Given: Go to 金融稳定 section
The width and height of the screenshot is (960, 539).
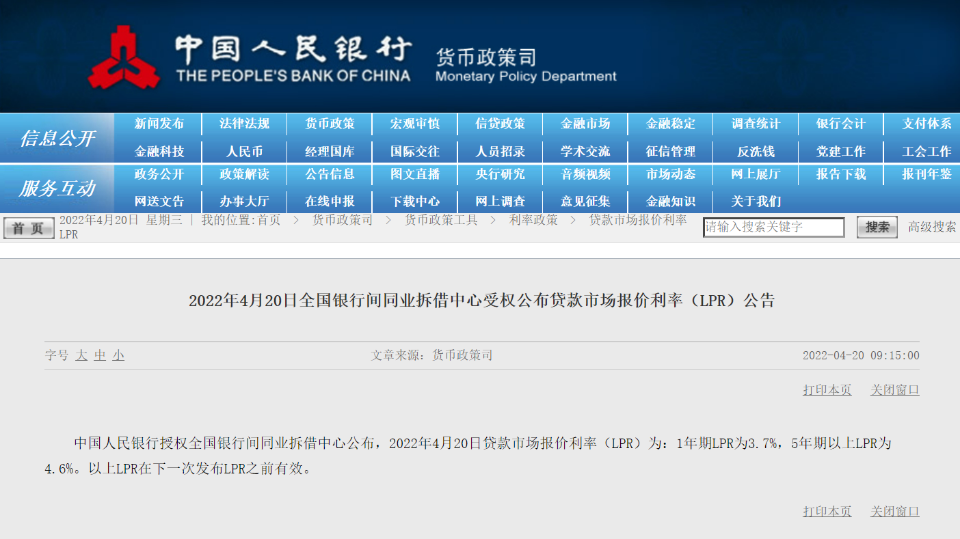Looking at the screenshot, I should (x=671, y=124).
